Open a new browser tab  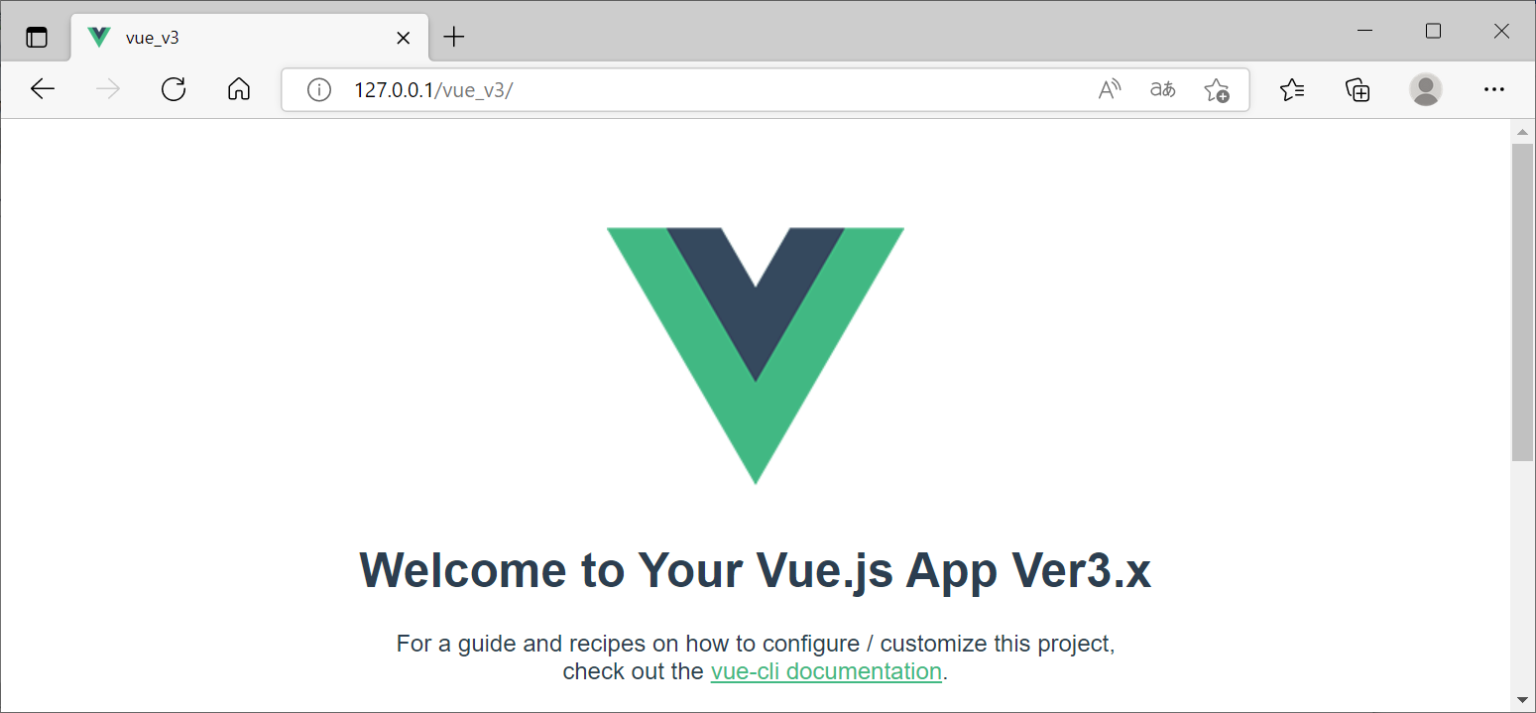(x=453, y=37)
